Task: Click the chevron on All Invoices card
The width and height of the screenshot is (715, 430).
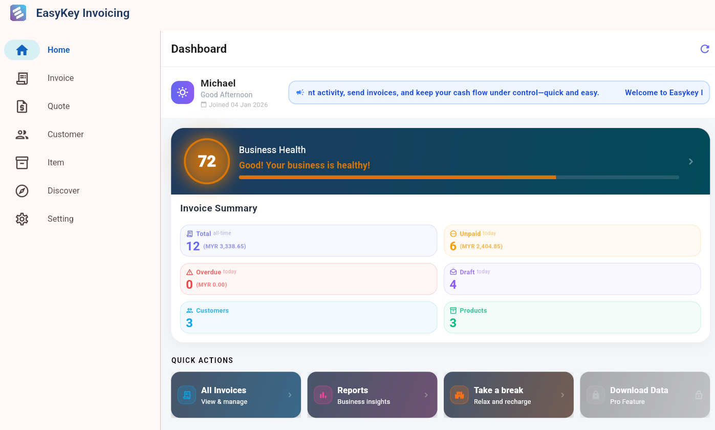Action: point(290,395)
